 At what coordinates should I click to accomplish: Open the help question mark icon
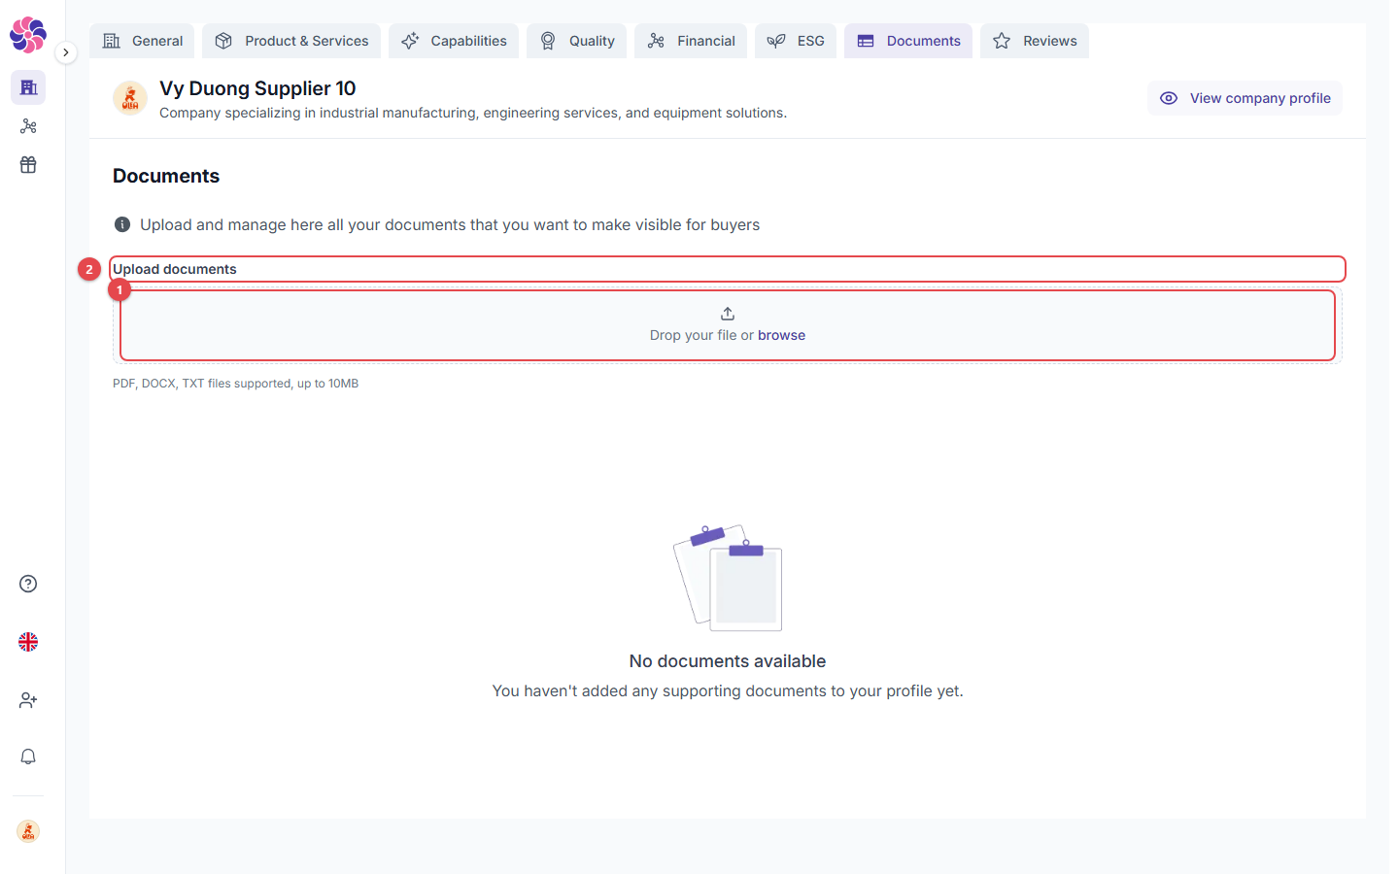pos(28,584)
